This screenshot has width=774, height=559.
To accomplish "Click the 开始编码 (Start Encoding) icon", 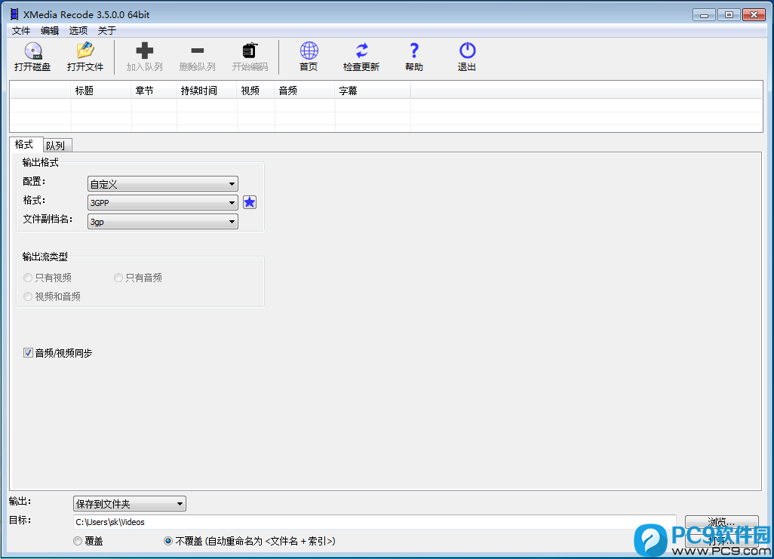I will pos(250,51).
